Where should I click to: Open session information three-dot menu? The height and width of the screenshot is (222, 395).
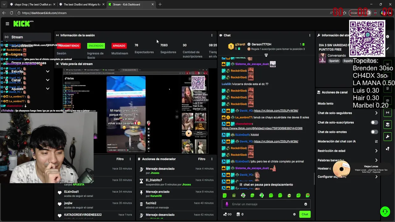pyautogui.click(x=212, y=35)
